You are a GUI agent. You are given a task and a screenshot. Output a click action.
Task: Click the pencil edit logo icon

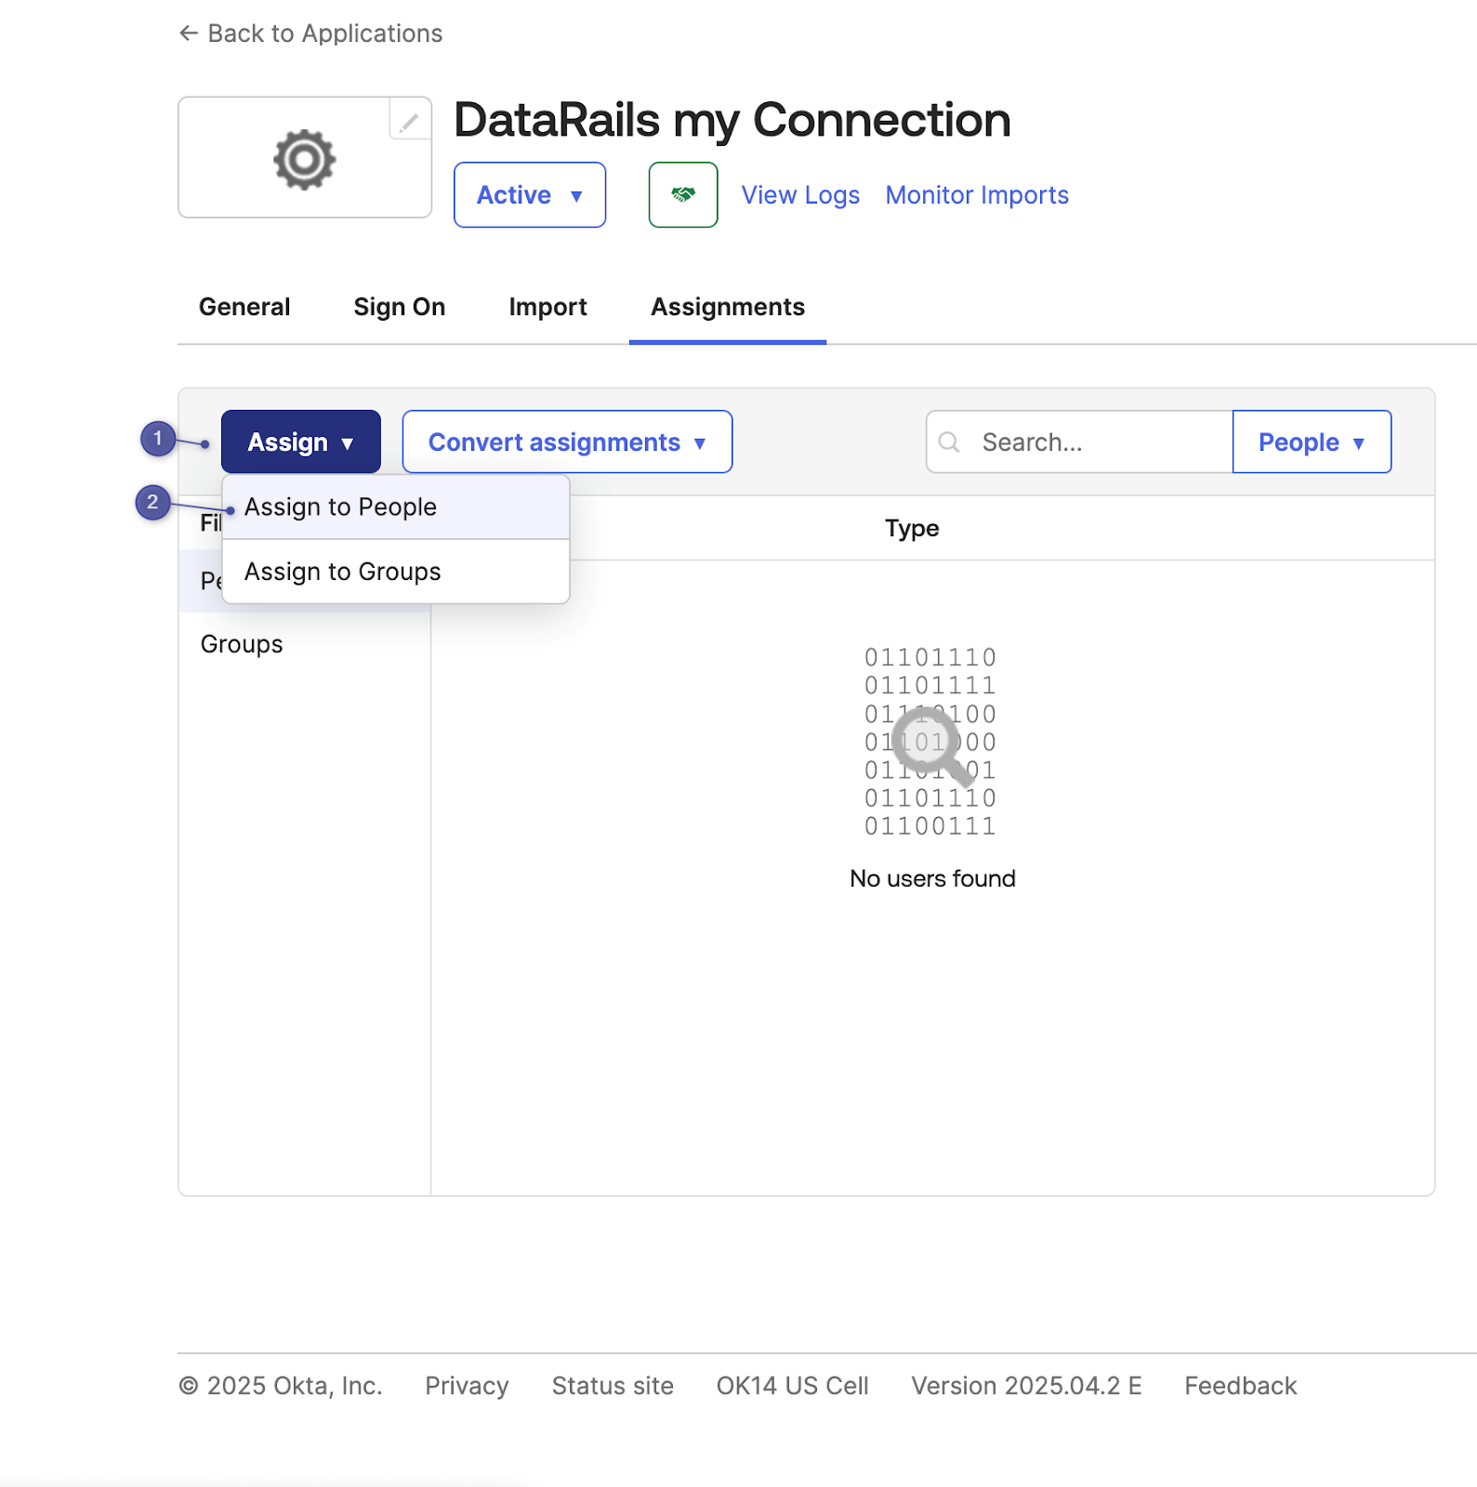tap(409, 121)
